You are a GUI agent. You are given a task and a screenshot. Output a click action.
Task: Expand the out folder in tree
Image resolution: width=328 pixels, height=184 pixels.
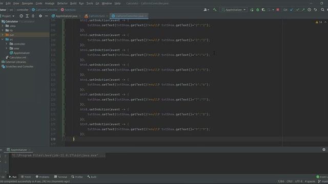3,35
